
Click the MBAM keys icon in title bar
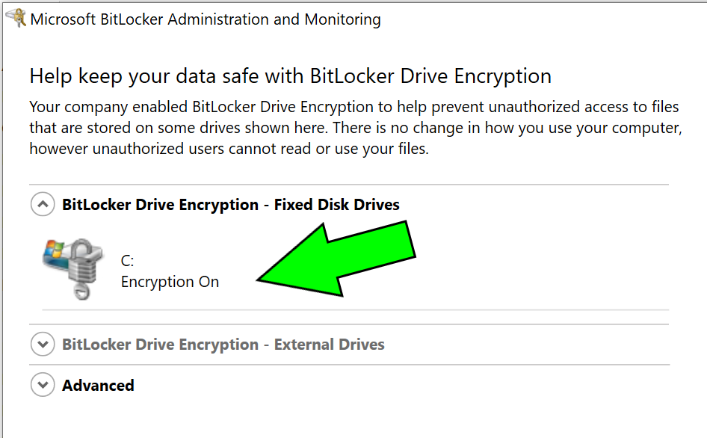[16, 19]
